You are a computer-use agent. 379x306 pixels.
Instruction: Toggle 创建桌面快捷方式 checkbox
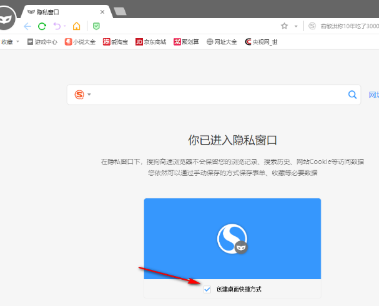tap(207, 289)
